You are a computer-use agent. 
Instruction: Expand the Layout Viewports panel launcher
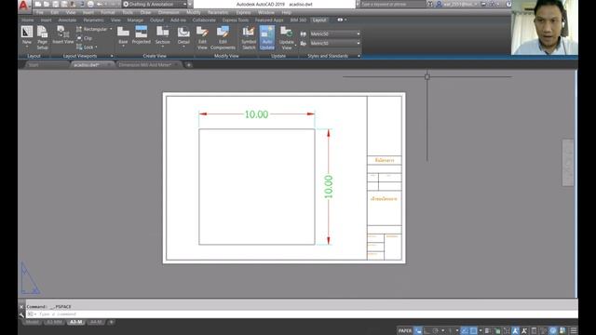pos(112,56)
